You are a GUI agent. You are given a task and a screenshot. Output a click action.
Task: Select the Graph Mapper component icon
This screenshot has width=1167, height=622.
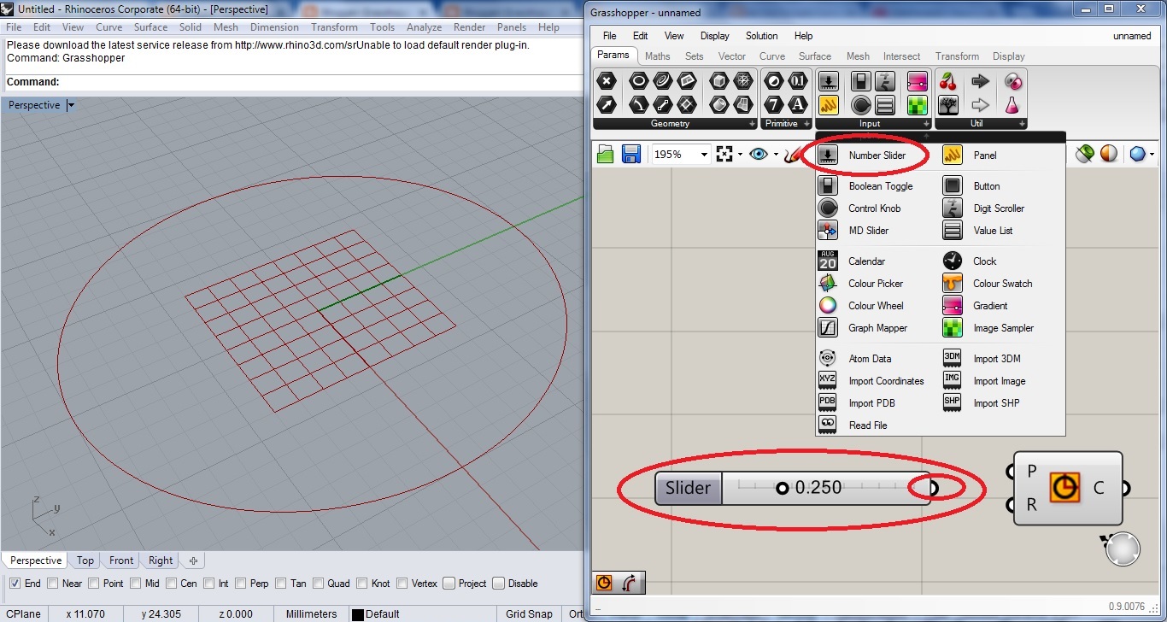coord(827,327)
